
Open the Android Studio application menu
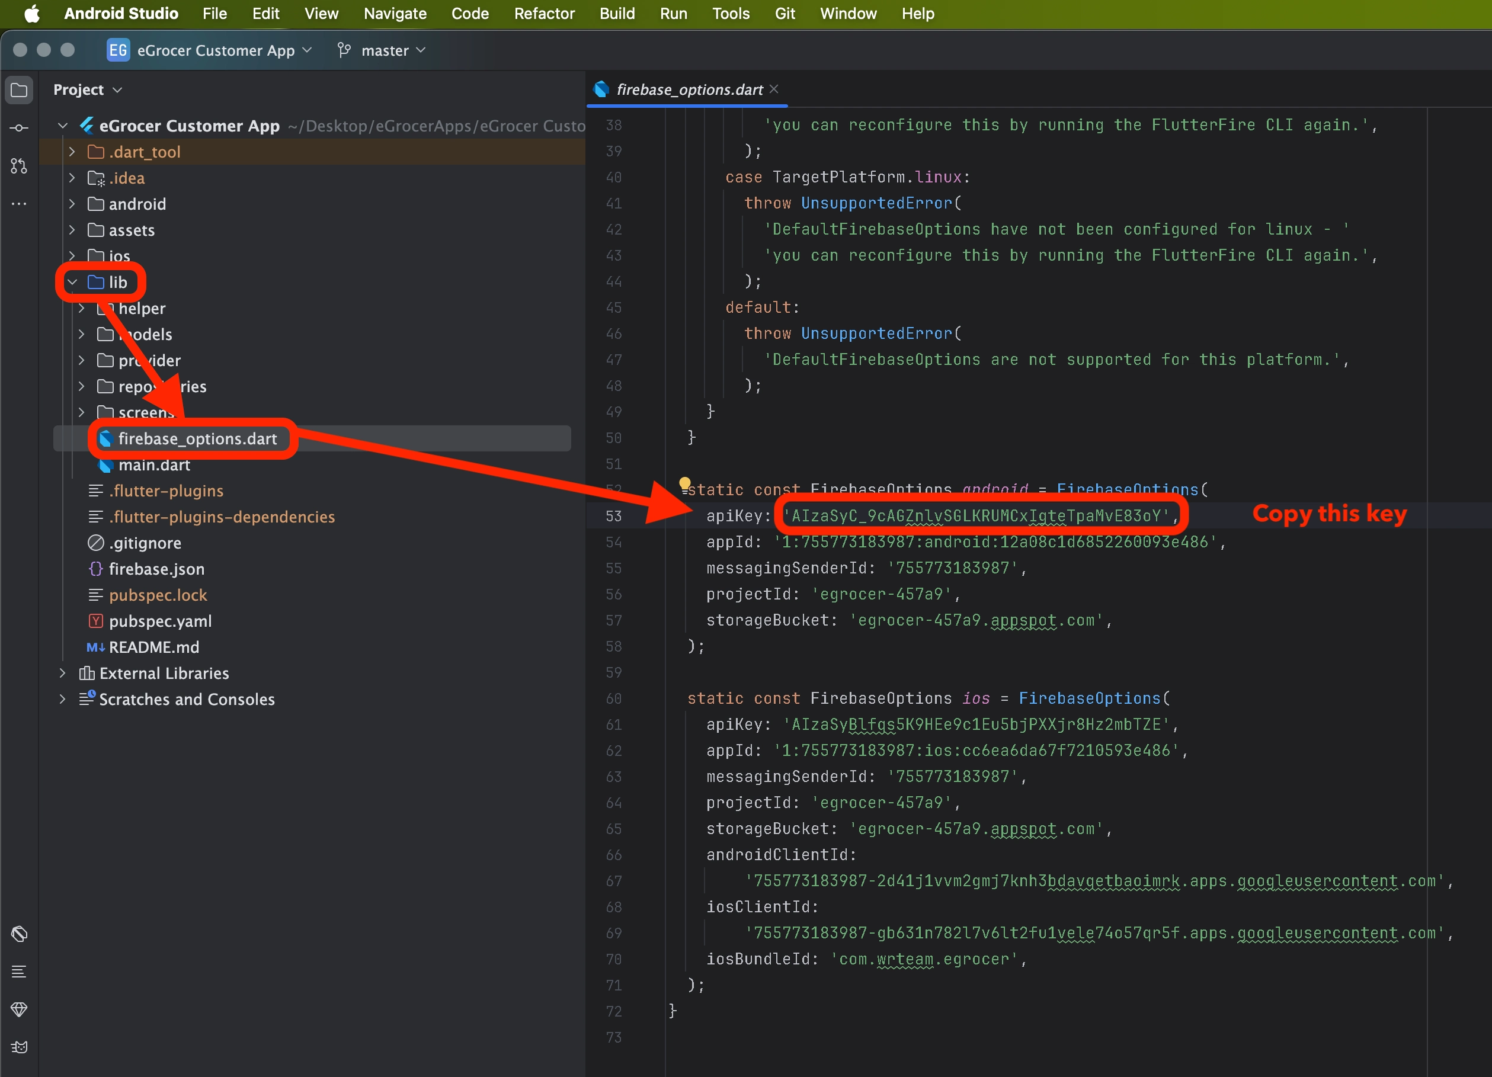[121, 14]
